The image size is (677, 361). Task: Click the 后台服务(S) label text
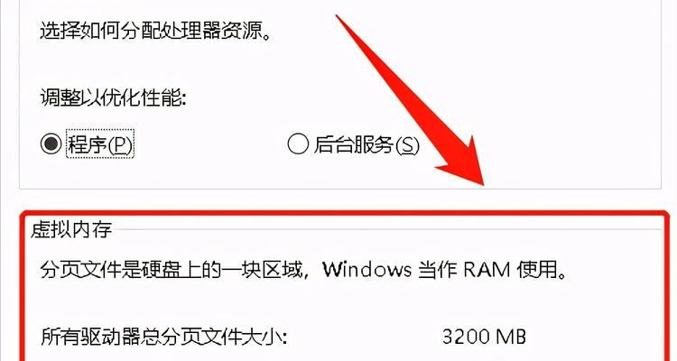[x=366, y=144]
